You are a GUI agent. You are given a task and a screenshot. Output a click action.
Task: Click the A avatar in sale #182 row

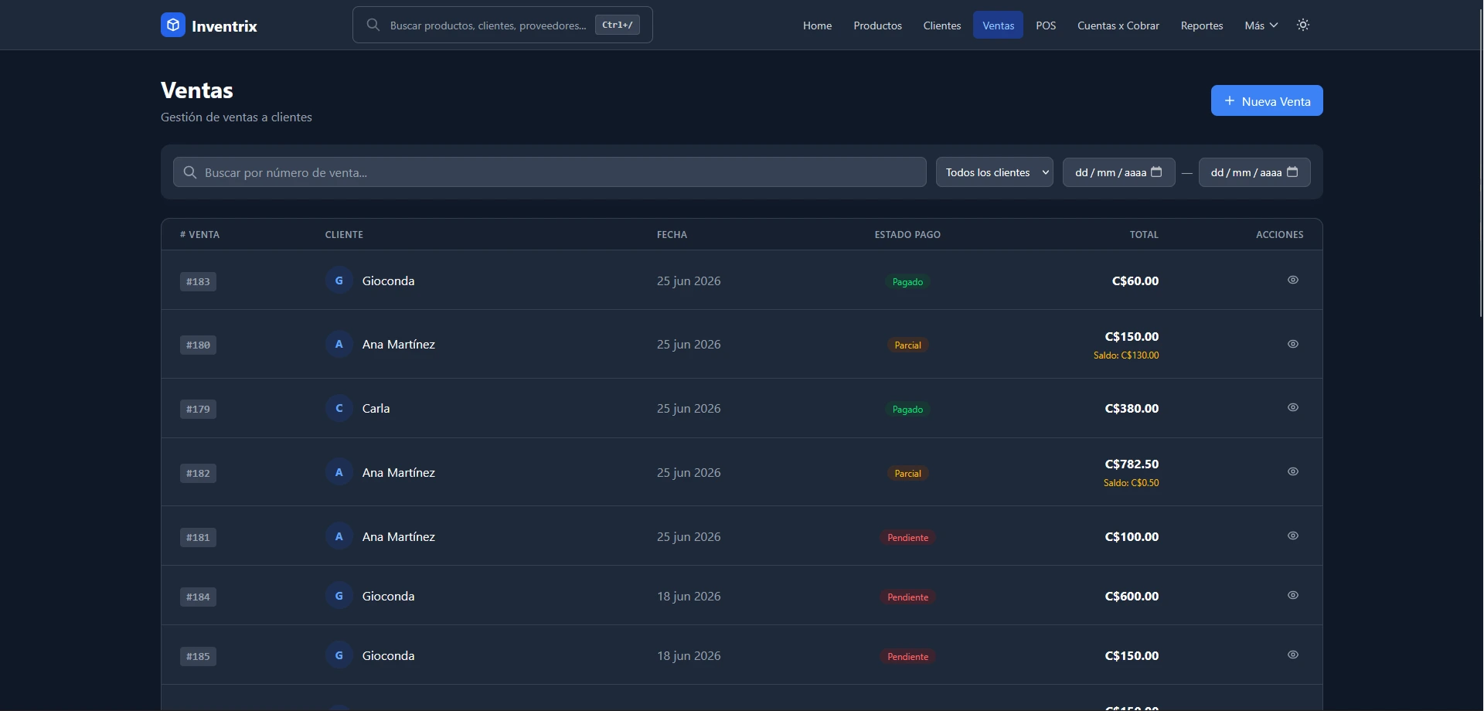pyautogui.click(x=339, y=472)
